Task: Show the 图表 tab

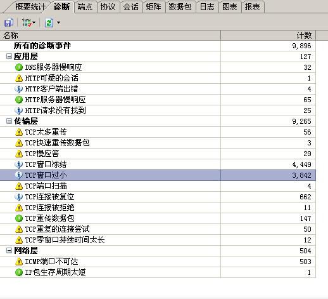Action: click(x=230, y=7)
